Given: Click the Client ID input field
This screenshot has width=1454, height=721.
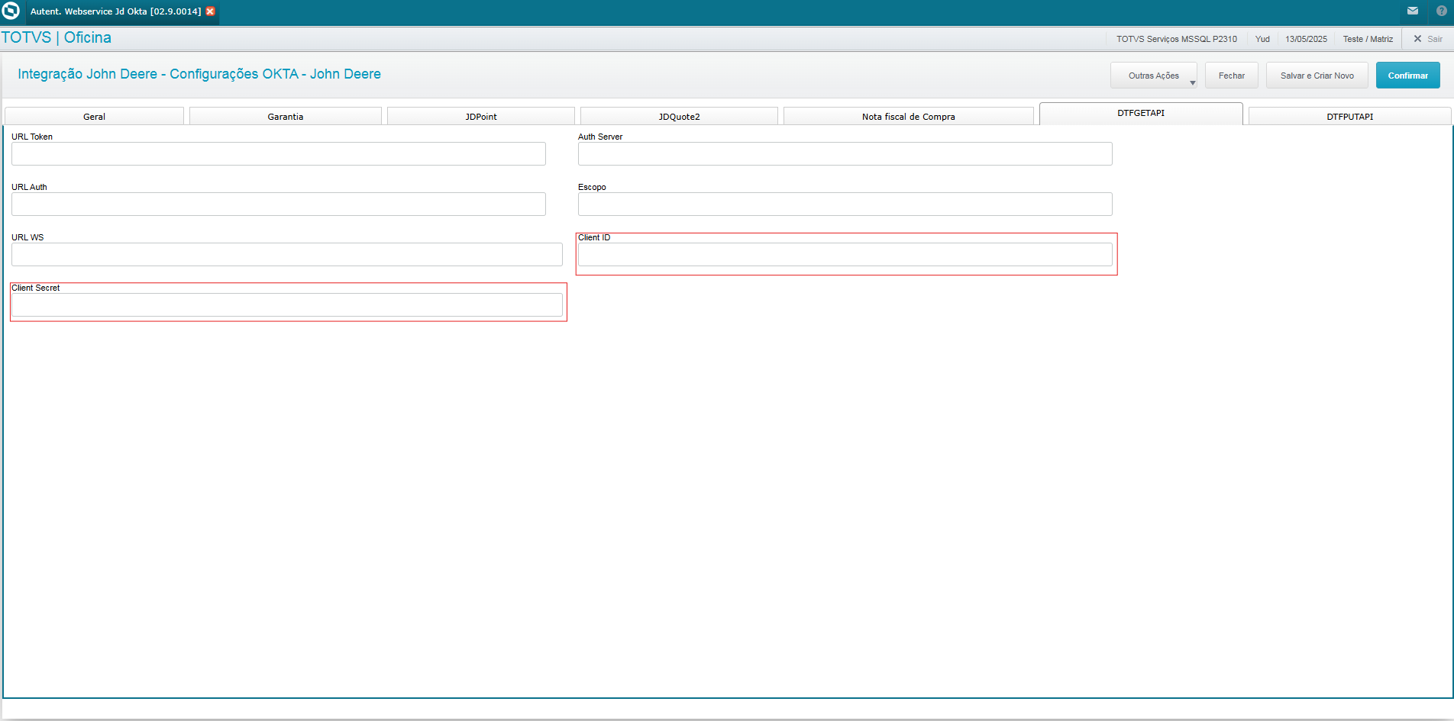Looking at the screenshot, I should tap(845, 255).
